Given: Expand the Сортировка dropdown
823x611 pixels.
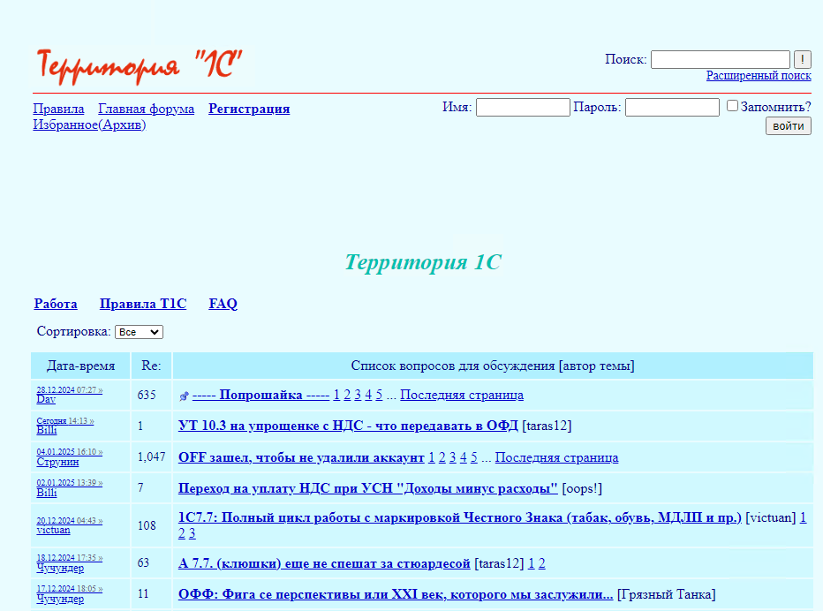Looking at the screenshot, I should (x=140, y=332).
